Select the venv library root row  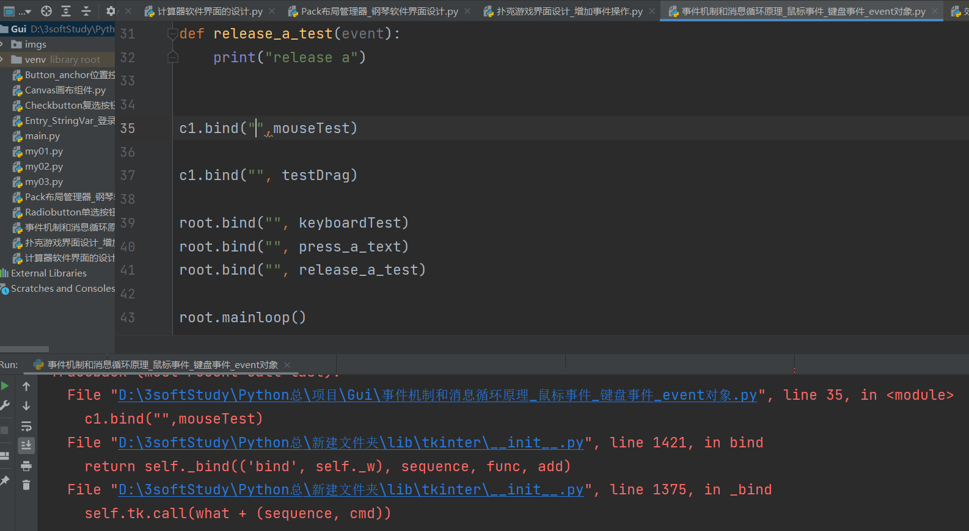[x=57, y=59]
